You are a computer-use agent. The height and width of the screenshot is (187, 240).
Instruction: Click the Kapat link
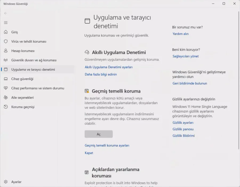tap(89, 153)
